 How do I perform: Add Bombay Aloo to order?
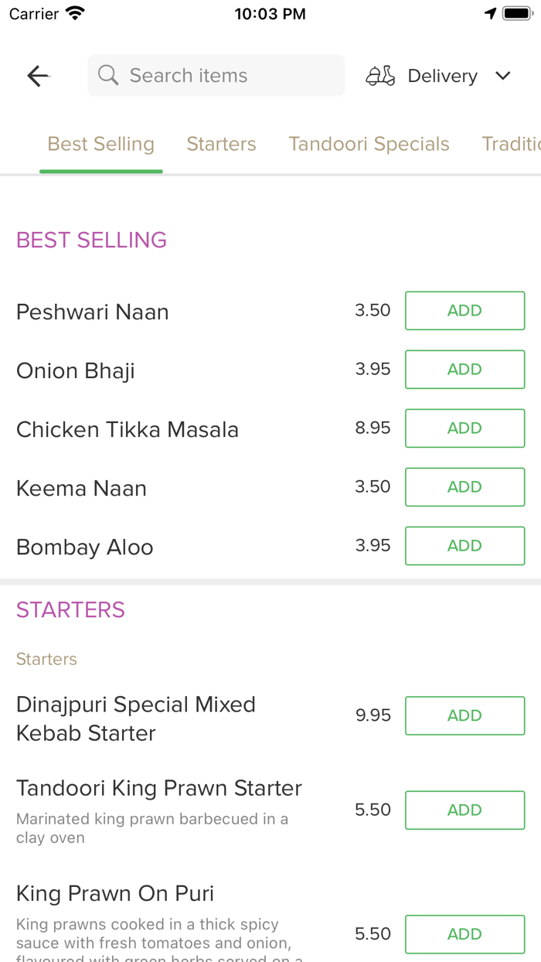point(464,546)
